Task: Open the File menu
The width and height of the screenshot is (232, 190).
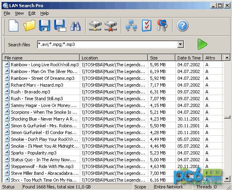Action: point(7,13)
